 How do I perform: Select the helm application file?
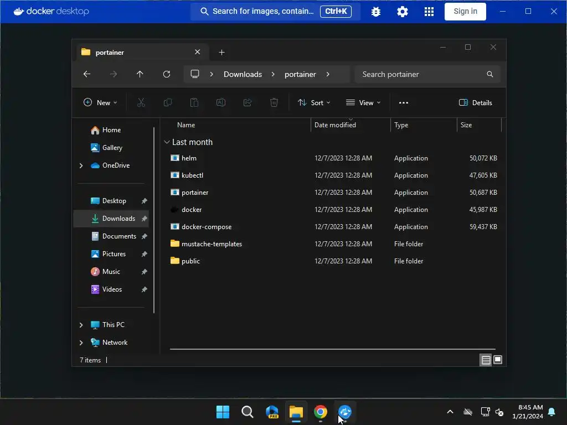[x=333, y=158]
